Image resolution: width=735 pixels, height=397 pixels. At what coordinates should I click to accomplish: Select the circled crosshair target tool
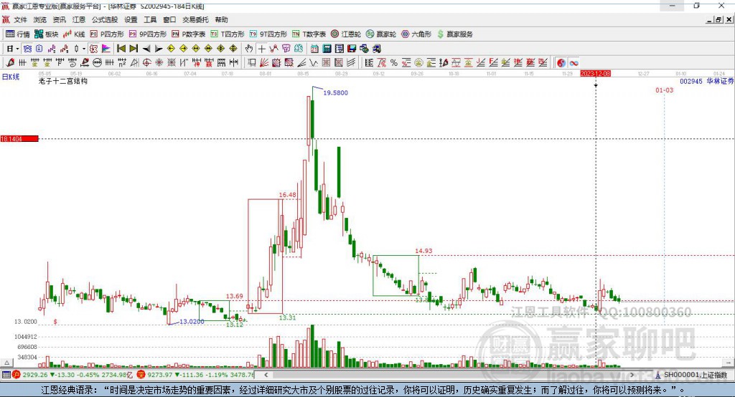pos(146,63)
